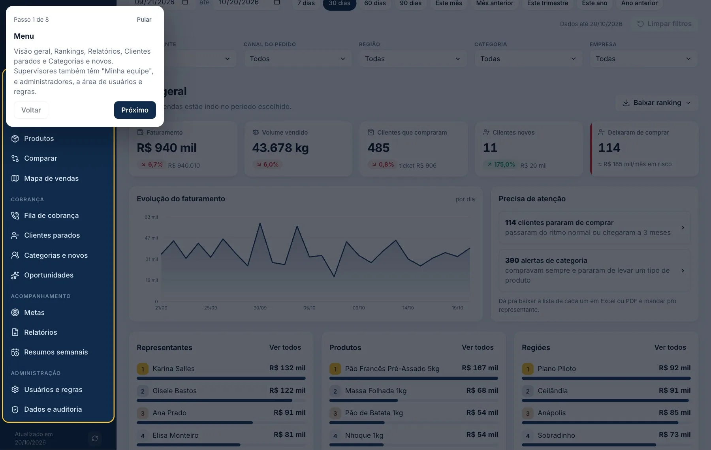Click Ver todos in Representantes card
The height and width of the screenshot is (450, 711).
(x=285, y=347)
